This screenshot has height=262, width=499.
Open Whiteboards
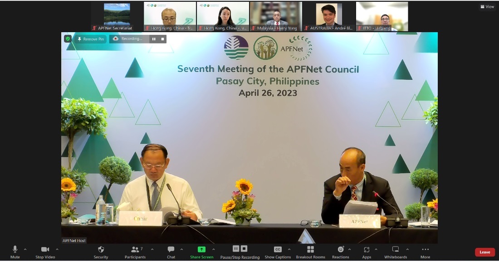396,252
